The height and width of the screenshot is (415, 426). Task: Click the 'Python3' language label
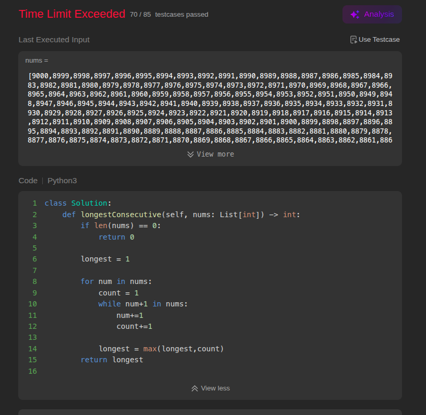[62, 181]
